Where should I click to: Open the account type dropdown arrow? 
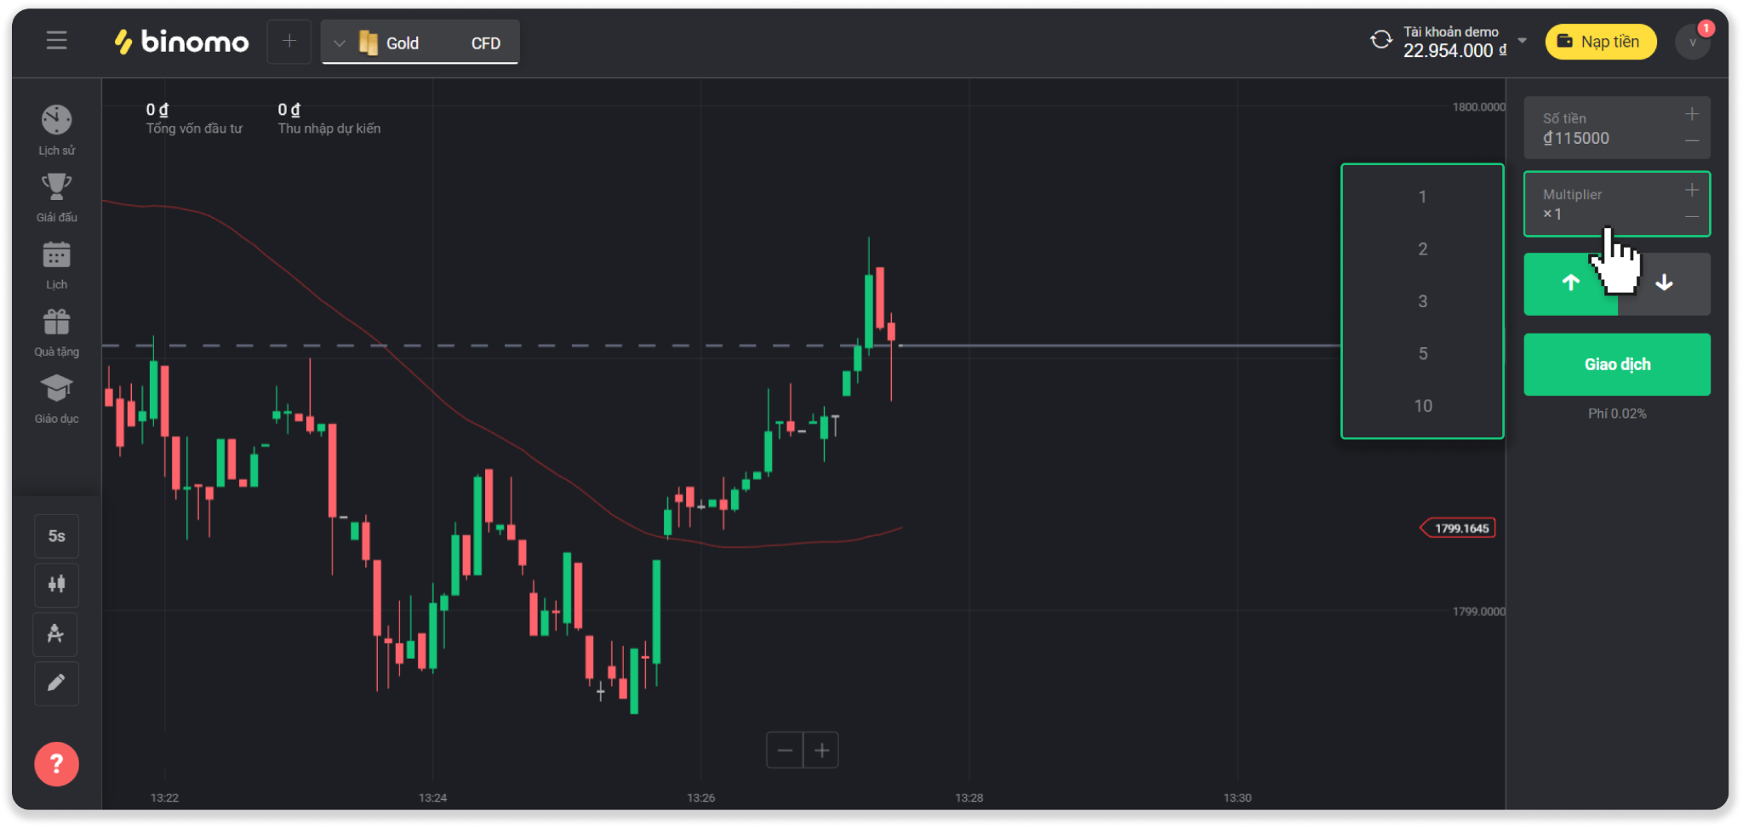click(1522, 41)
